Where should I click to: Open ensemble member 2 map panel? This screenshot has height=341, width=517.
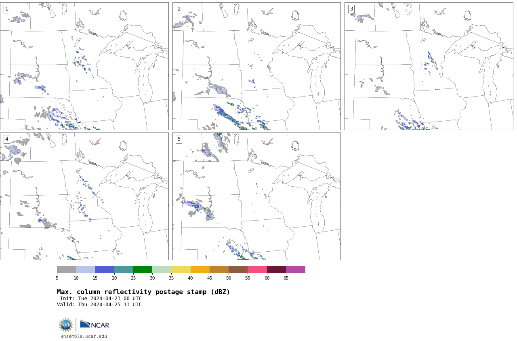pyautogui.click(x=256, y=66)
